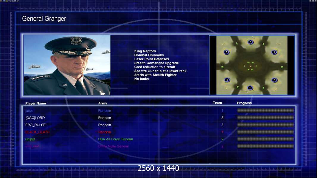
Task: Pick start position marker 4 on map
Action: coord(227,80)
